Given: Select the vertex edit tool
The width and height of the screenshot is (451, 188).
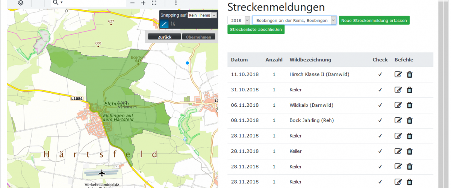Looking at the screenshot, I should (173, 24).
